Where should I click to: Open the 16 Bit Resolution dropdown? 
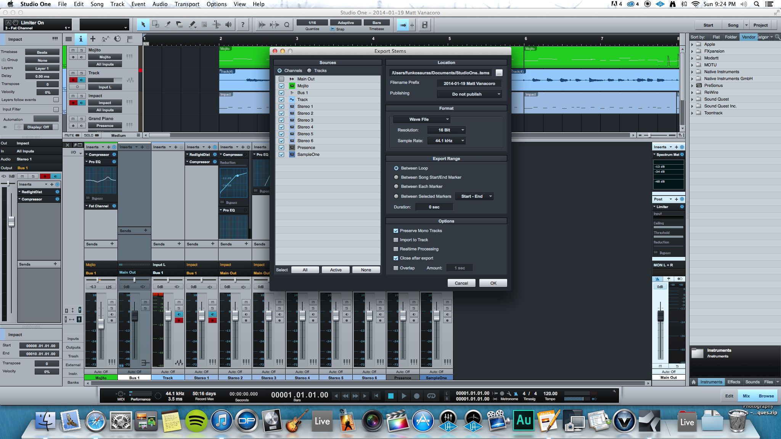click(447, 130)
